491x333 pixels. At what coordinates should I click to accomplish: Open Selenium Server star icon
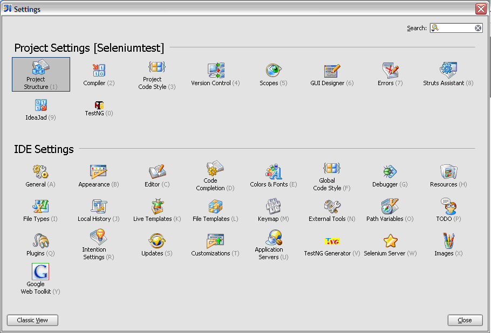[x=390, y=241]
